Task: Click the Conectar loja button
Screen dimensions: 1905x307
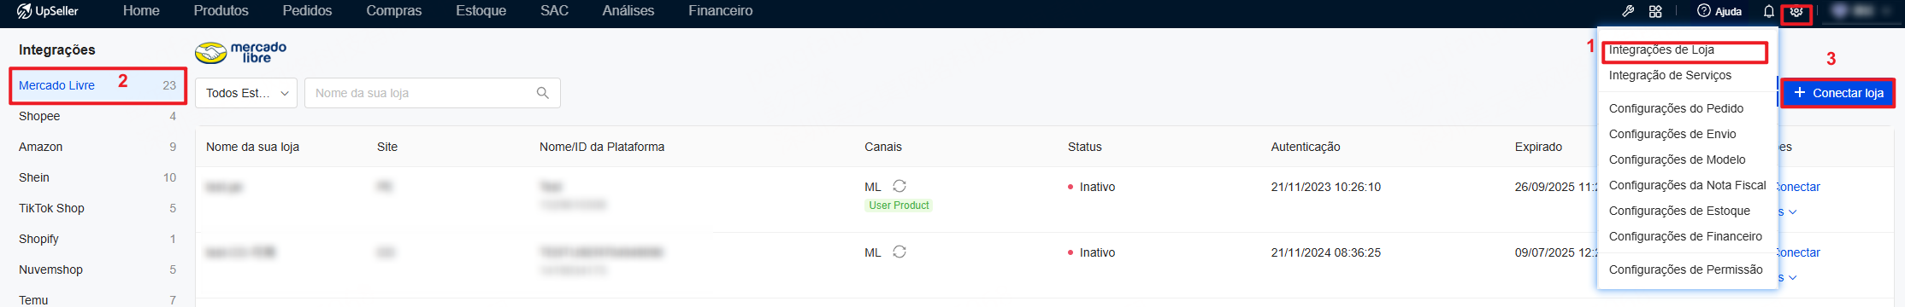Action: click(1837, 93)
